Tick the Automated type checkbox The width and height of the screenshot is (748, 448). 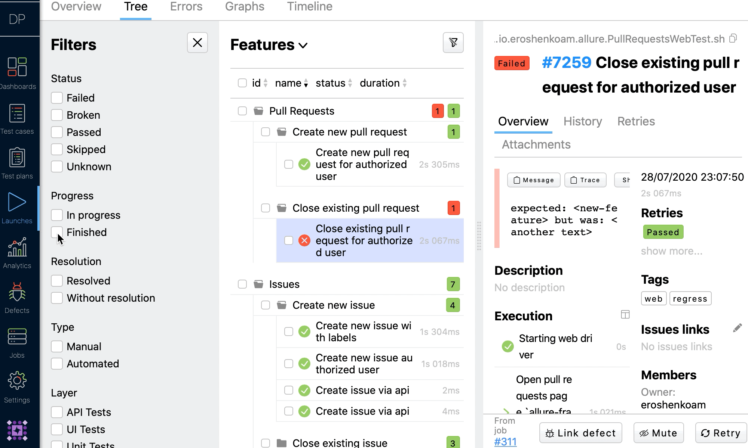[57, 364]
